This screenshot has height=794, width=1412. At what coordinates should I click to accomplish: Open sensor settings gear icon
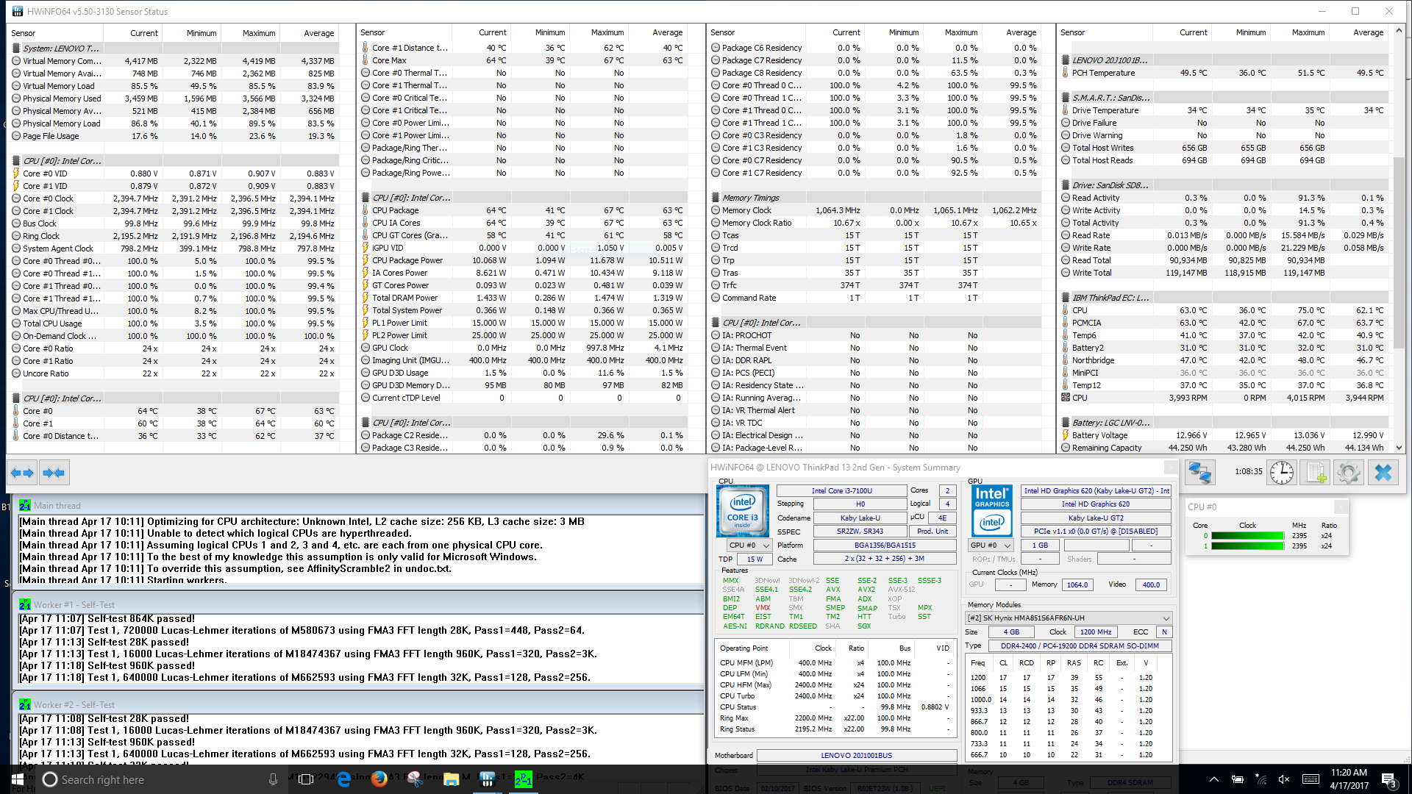pos(1348,473)
